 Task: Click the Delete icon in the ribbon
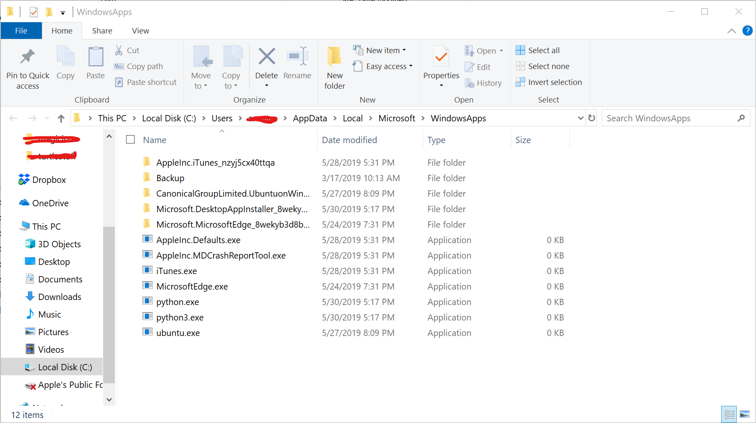tap(267, 57)
